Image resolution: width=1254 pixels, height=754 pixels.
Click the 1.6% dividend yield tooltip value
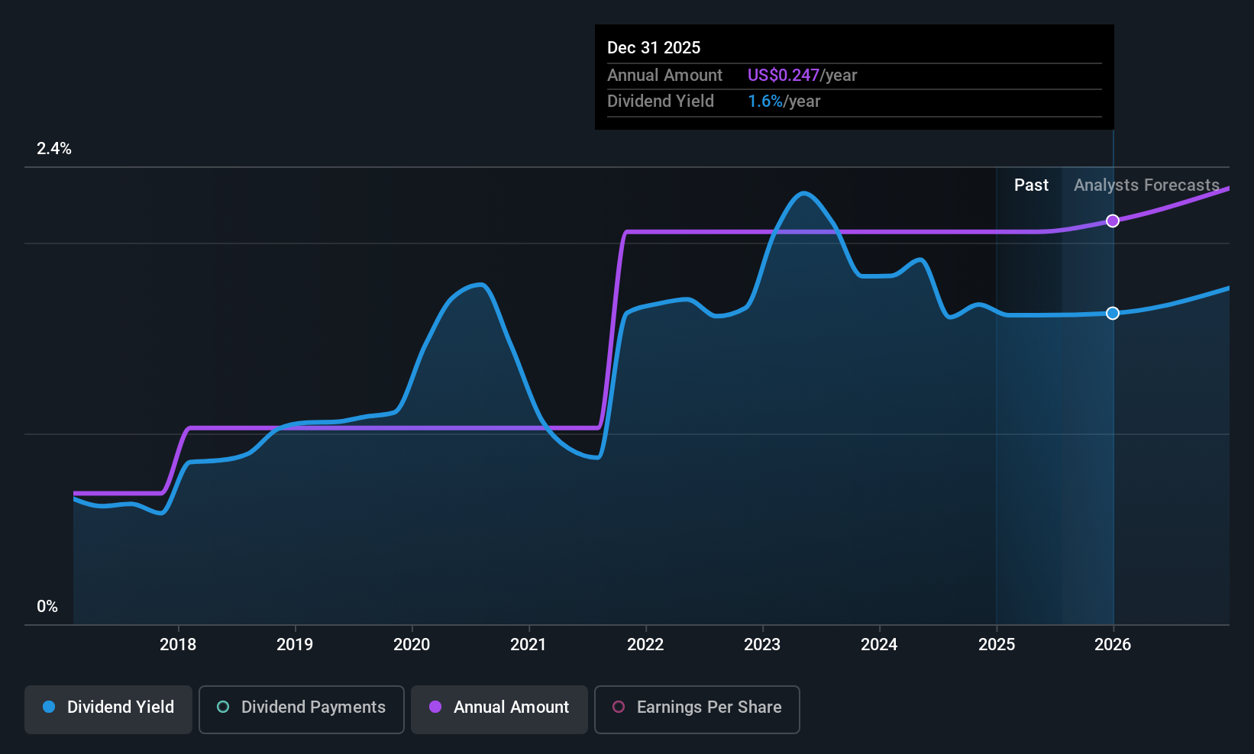(x=765, y=101)
